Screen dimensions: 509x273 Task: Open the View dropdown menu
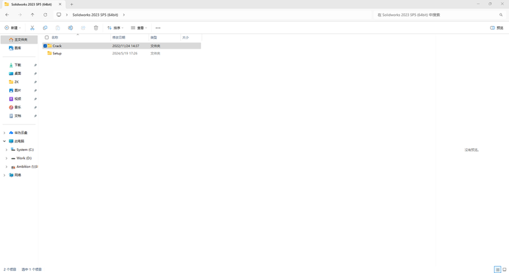tap(139, 28)
